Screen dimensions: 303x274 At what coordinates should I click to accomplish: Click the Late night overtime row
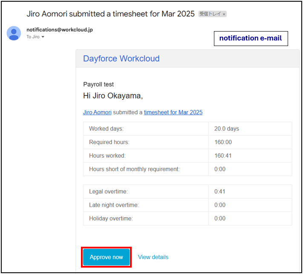[188, 205]
